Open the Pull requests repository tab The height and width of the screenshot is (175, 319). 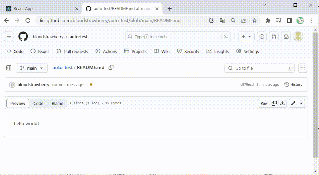(72, 52)
